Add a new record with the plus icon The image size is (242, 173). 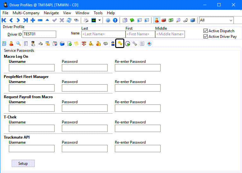click(x=33, y=20)
